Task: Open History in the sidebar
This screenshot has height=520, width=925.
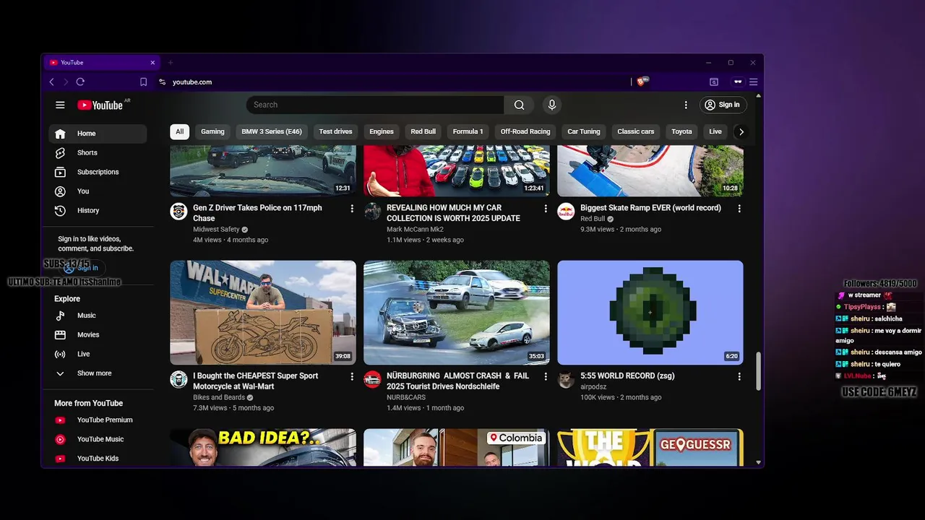Action: pyautogui.click(x=98, y=210)
